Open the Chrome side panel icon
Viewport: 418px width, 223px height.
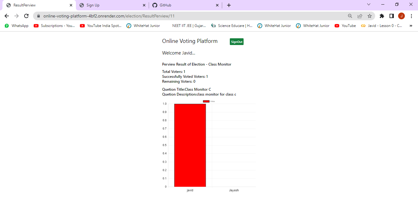tap(391, 16)
